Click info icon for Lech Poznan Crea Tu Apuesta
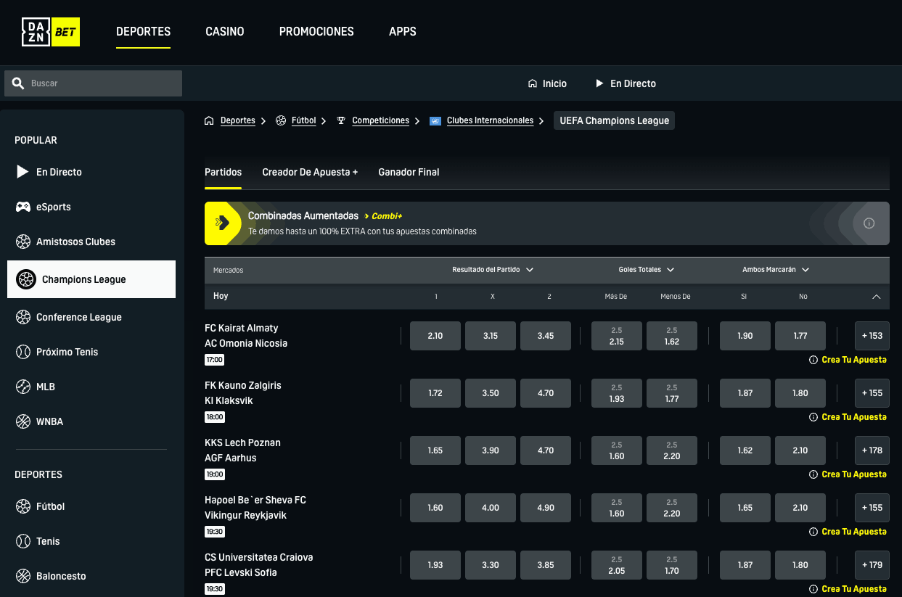902x597 pixels. tap(813, 474)
